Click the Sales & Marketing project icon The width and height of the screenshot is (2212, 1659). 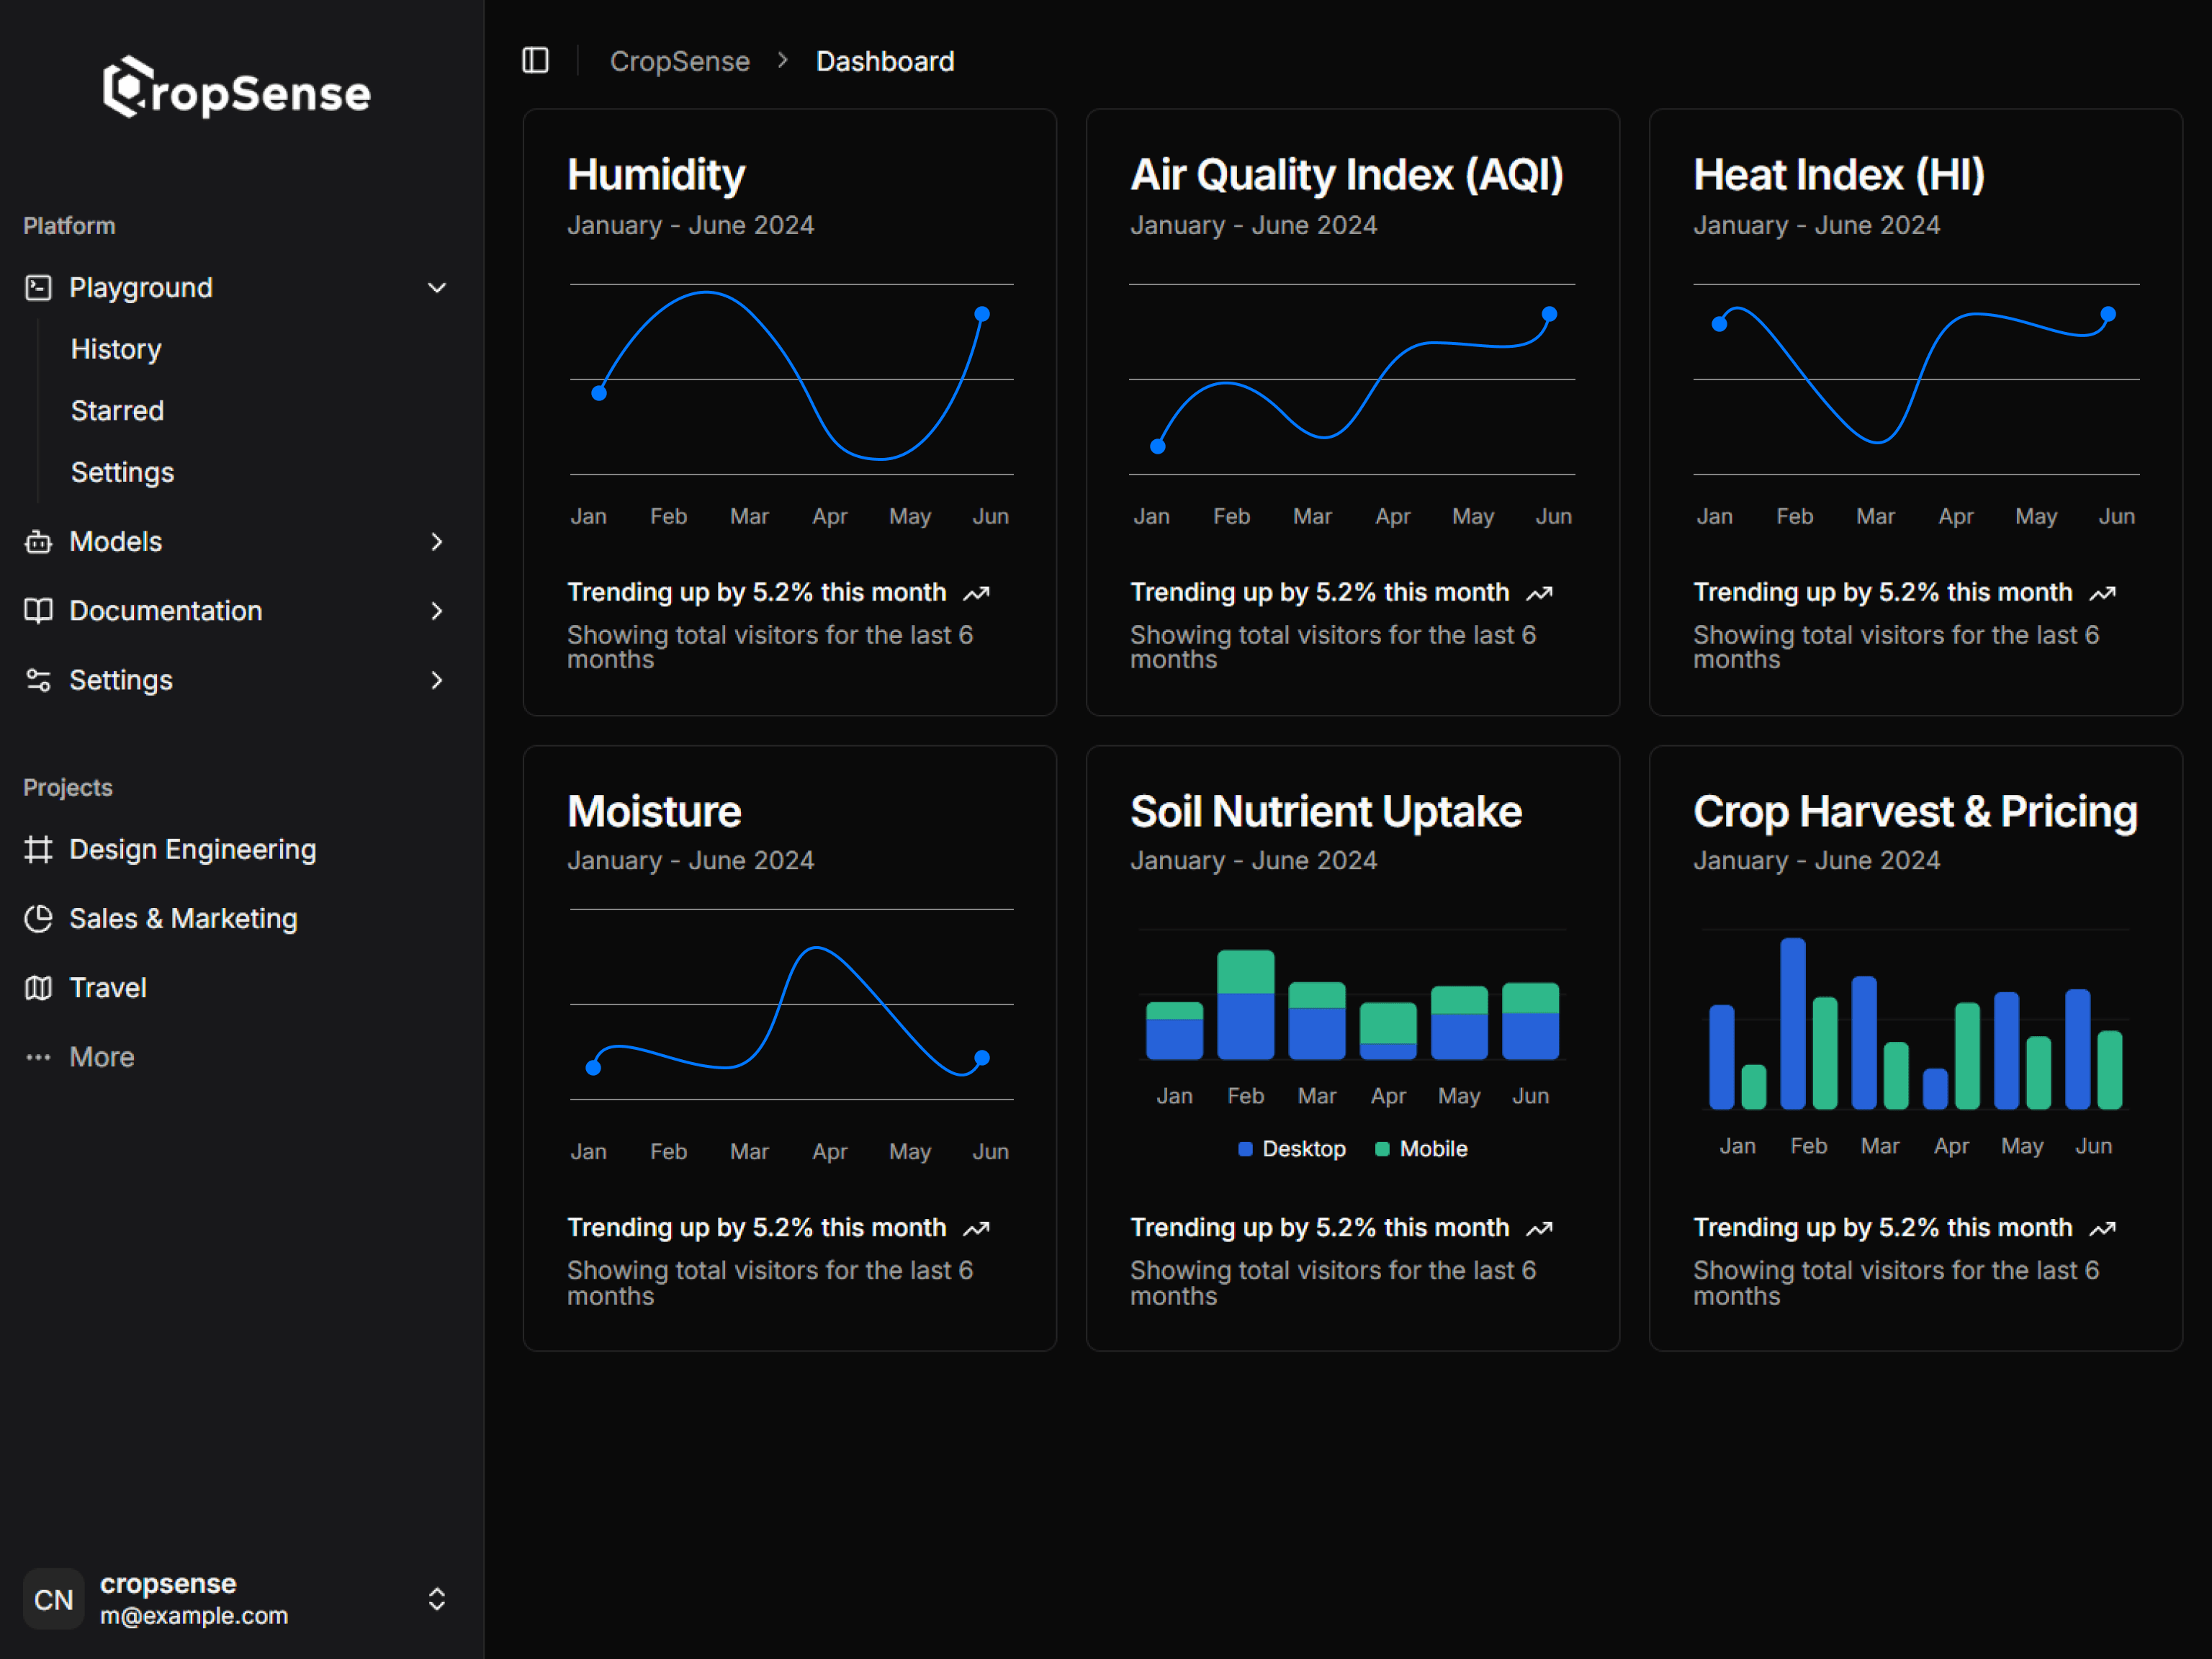click(x=38, y=918)
